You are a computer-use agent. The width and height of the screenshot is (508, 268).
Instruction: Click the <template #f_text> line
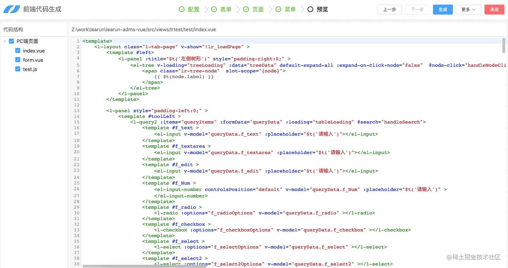[170, 127]
